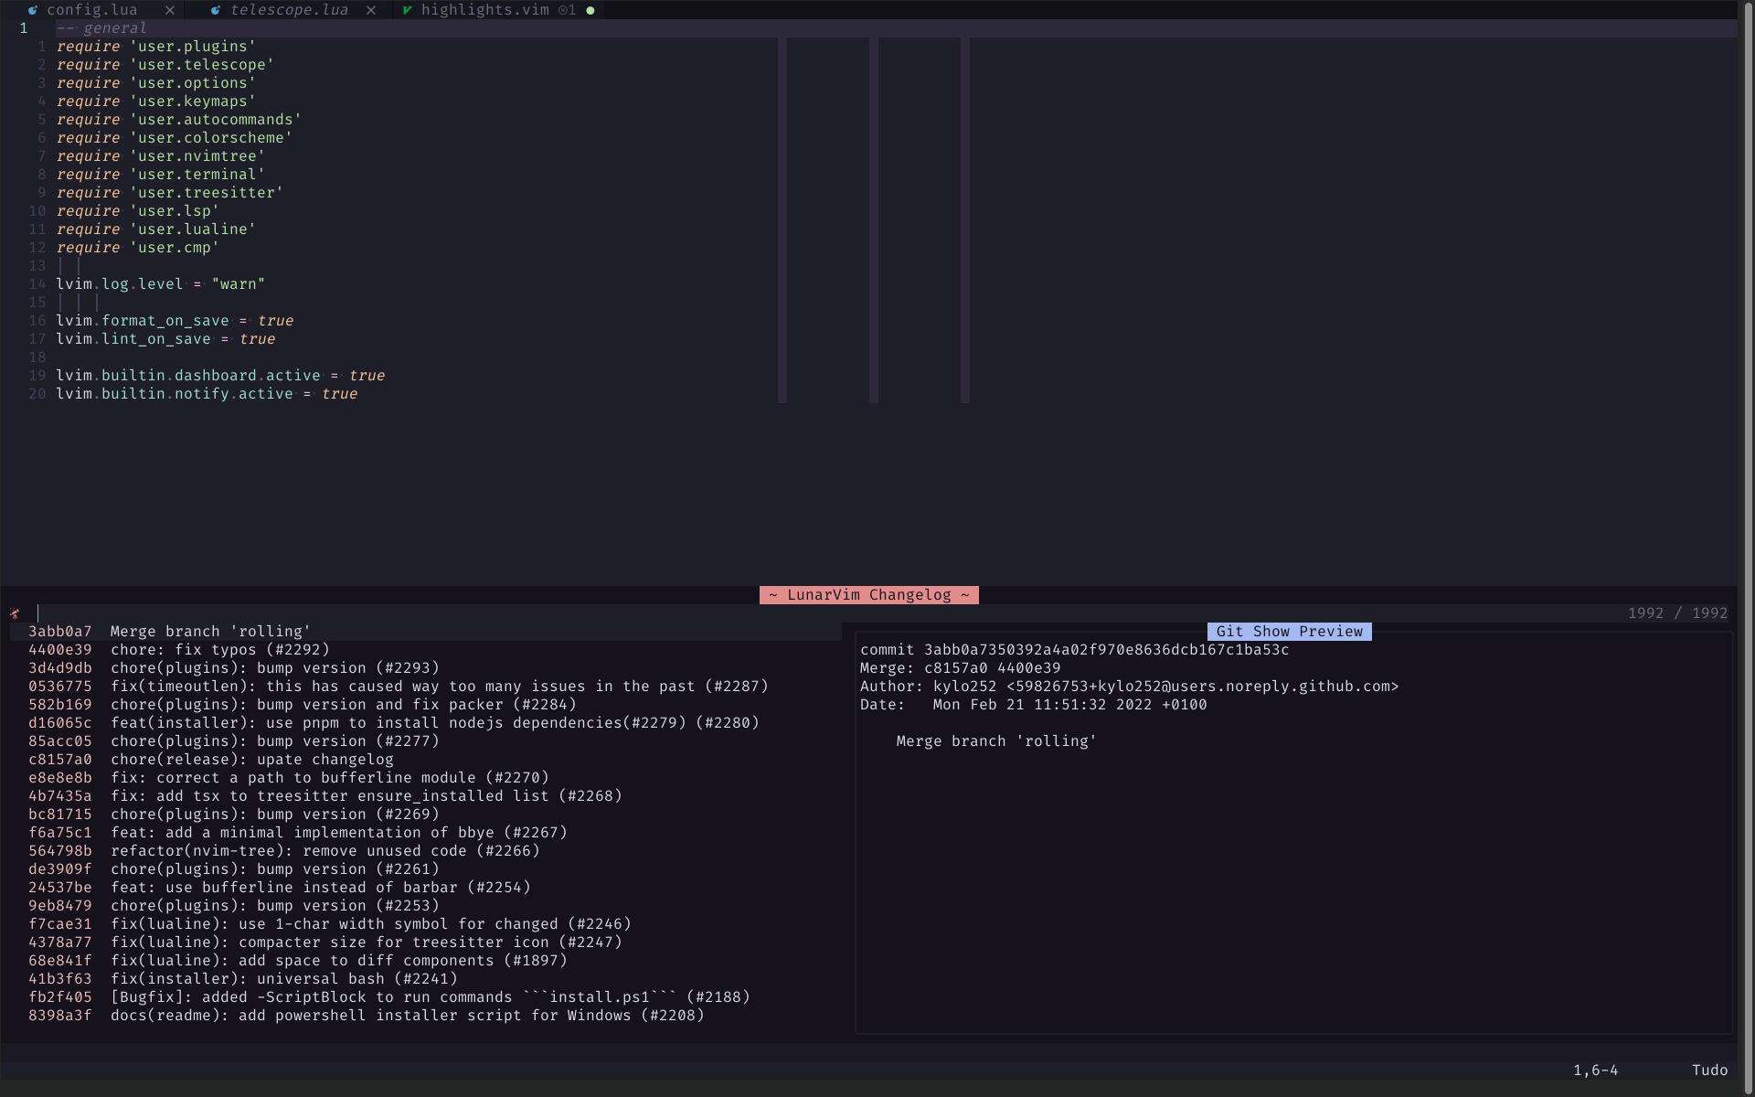Click the Lua icon on the telescope.lua tab
This screenshot has width=1755, height=1097.
[x=216, y=10]
